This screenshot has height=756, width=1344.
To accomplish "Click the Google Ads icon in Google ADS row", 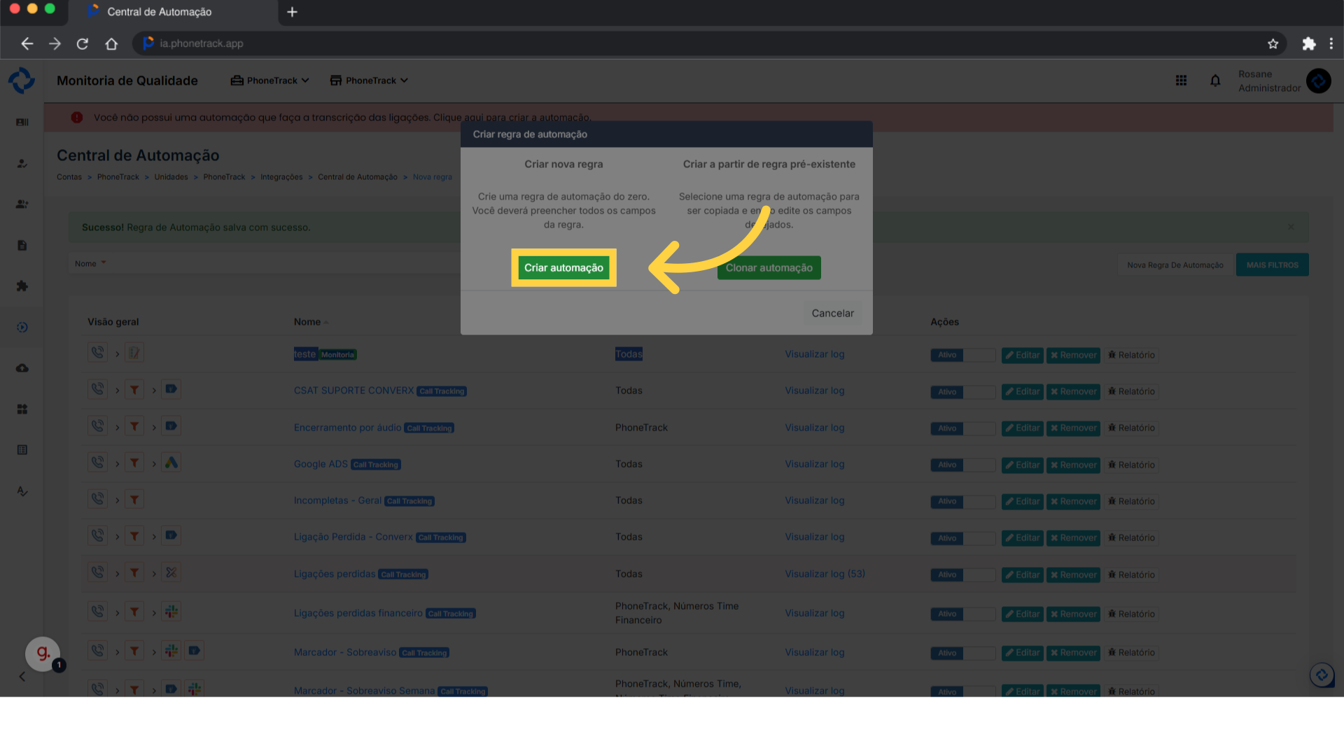I will pyautogui.click(x=171, y=462).
